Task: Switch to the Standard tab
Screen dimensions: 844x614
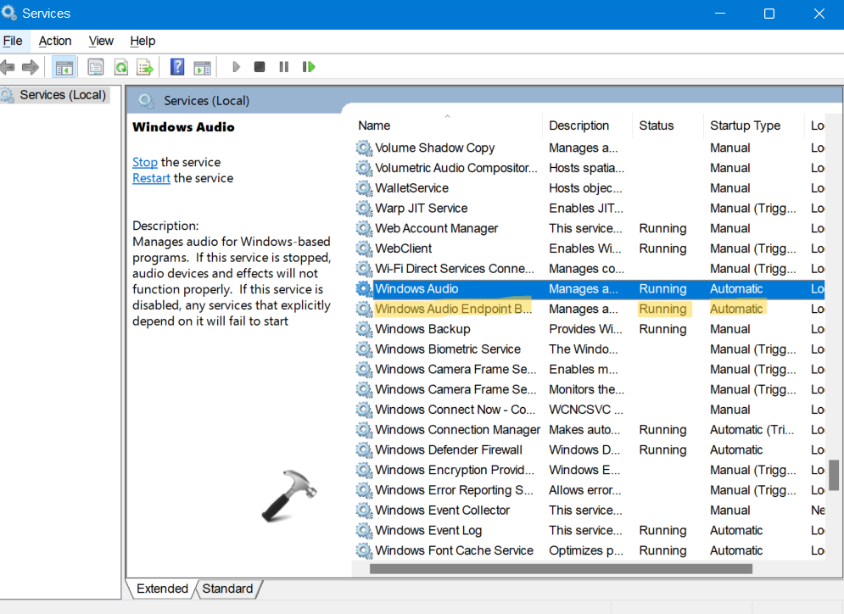Action: pyautogui.click(x=227, y=589)
